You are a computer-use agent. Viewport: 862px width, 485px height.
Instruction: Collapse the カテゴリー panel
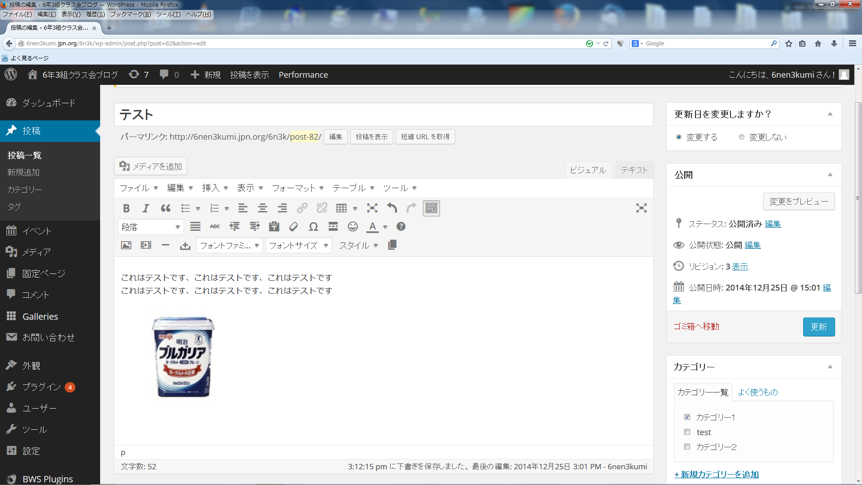tap(830, 367)
